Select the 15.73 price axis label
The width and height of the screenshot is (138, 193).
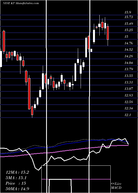[x=129, y=17]
